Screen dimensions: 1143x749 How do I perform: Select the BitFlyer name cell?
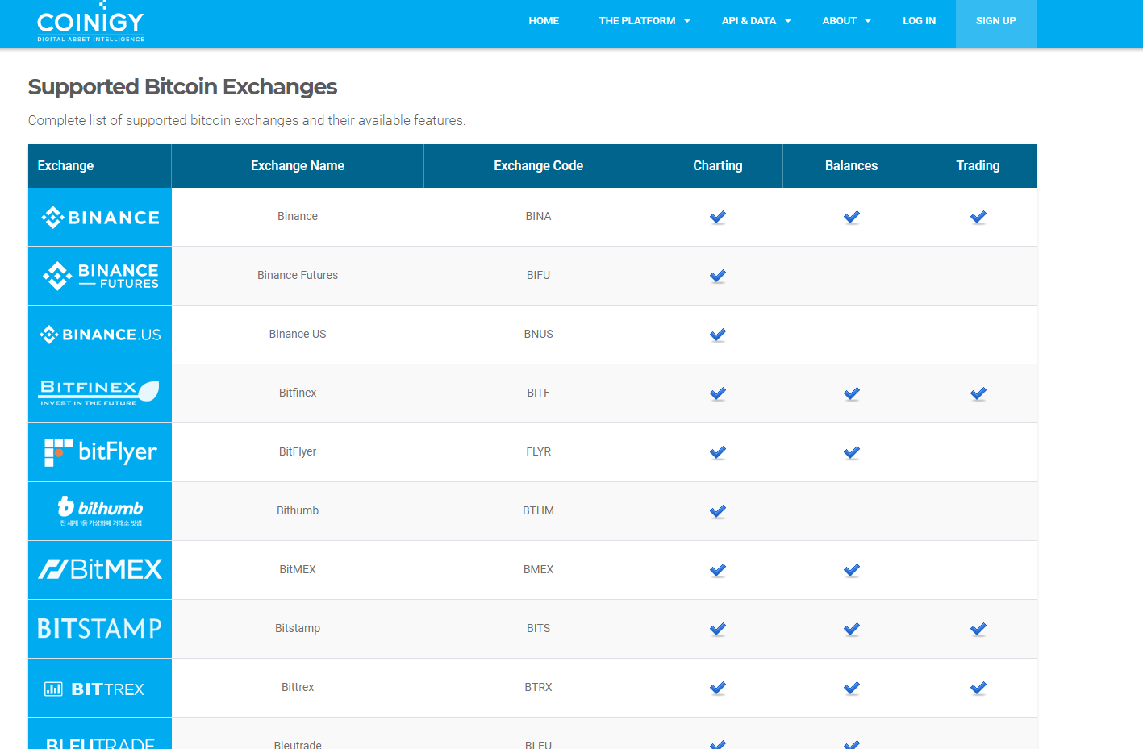coord(298,452)
